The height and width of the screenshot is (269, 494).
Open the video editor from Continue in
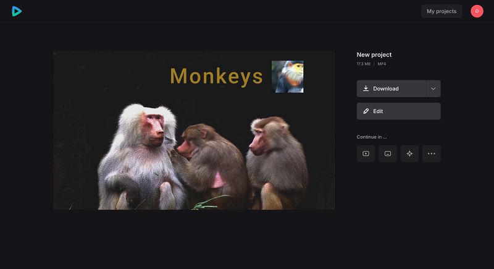(x=366, y=153)
